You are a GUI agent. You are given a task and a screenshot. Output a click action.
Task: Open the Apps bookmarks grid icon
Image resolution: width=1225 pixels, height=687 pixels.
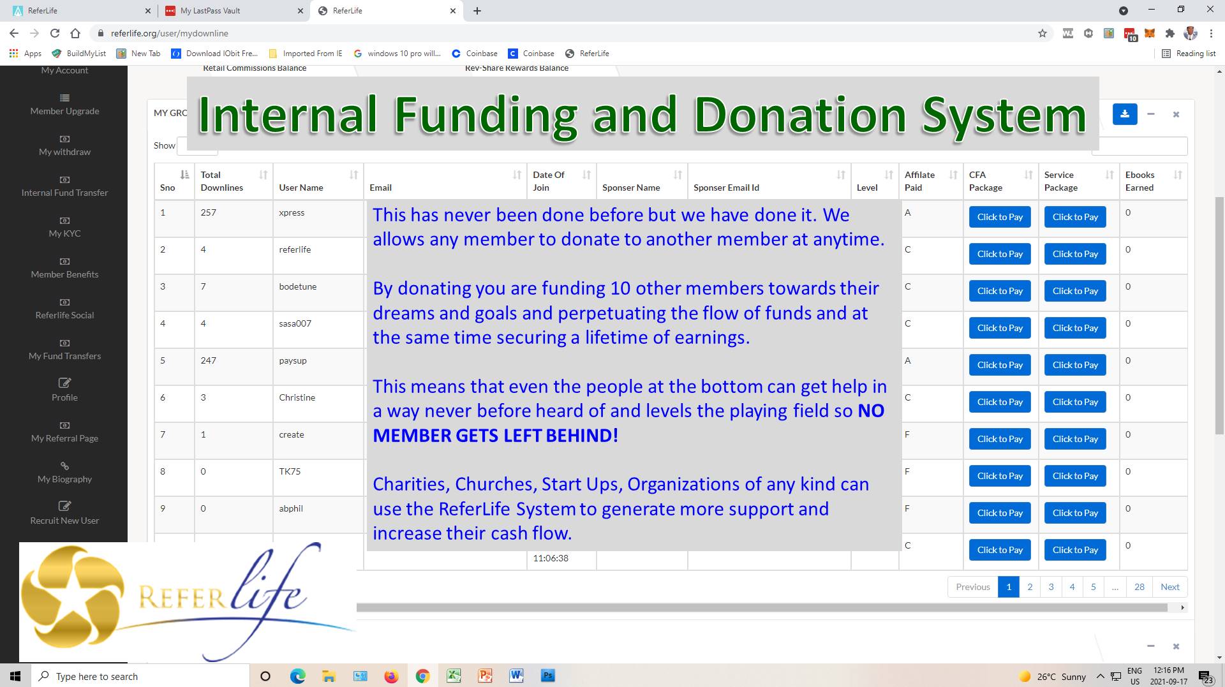click(13, 54)
